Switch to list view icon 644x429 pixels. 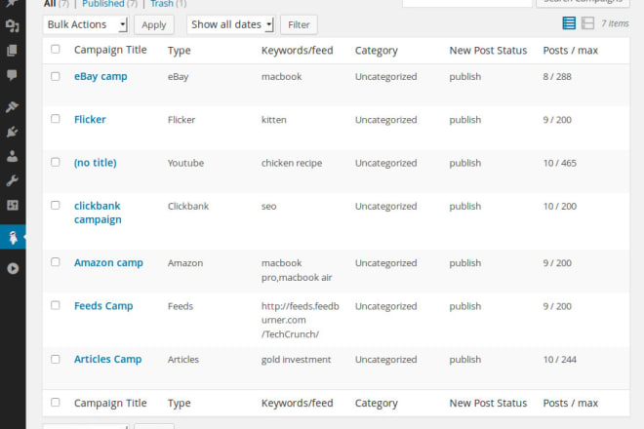click(569, 23)
